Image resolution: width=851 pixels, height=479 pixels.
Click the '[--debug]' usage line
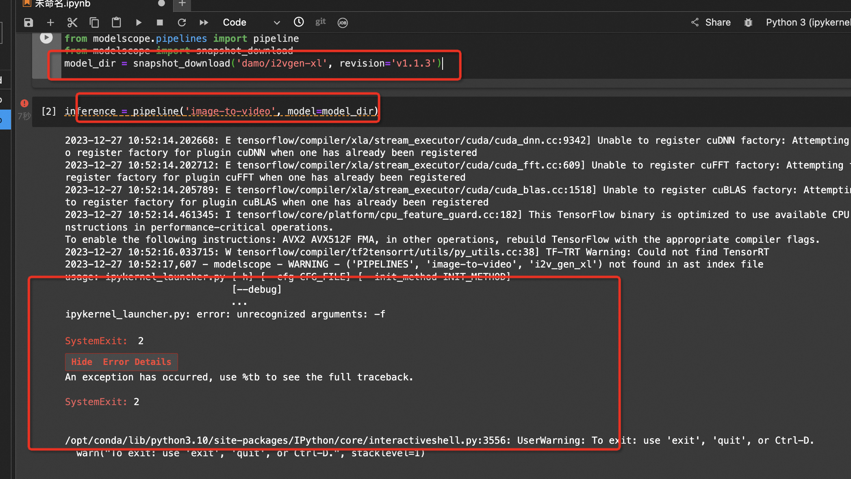pyautogui.click(x=257, y=289)
